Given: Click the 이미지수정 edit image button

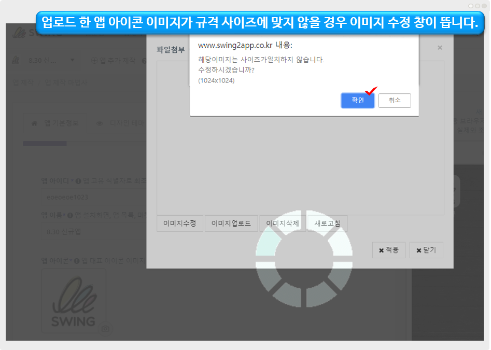Looking at the screenshot, I should click(x=179, y=223).
